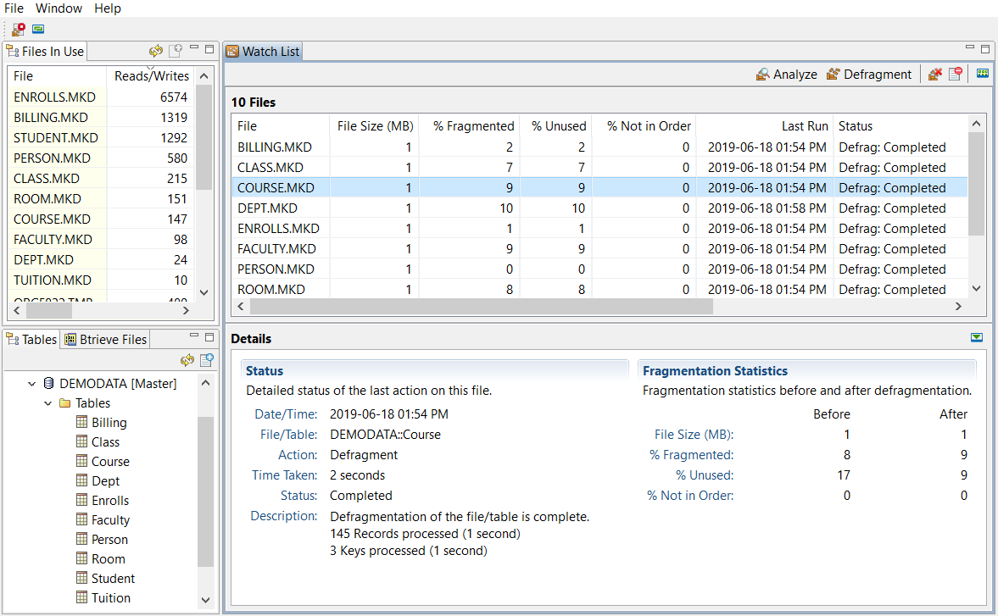Select BILLING.MKD row in the watch list
Viewport: 998px width, 616px height.
pyautogui.click(x=599, y=147)
